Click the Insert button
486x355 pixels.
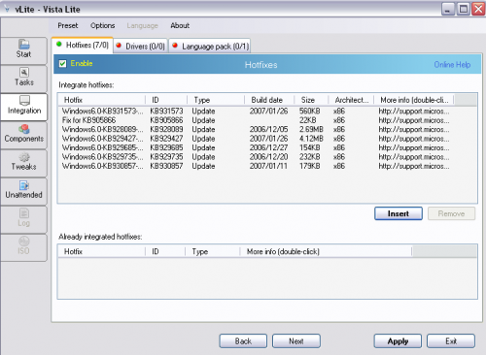(x=399, y=213)
